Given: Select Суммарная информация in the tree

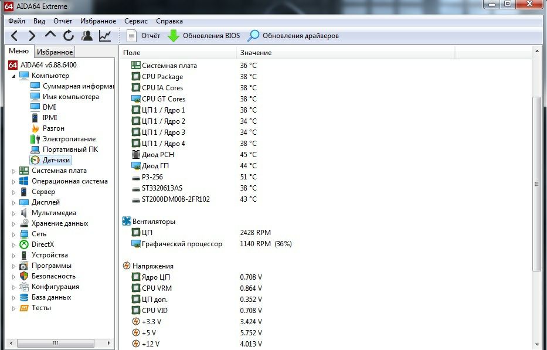Looking at the screenshot, I should point(73,86).
